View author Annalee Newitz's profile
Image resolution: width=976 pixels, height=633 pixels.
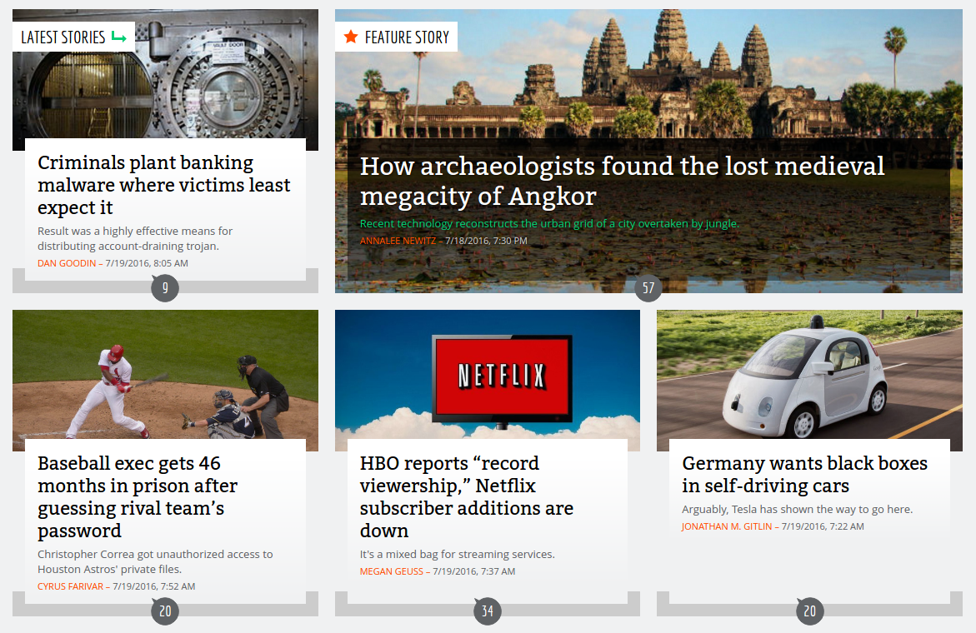tap(398, 241)
